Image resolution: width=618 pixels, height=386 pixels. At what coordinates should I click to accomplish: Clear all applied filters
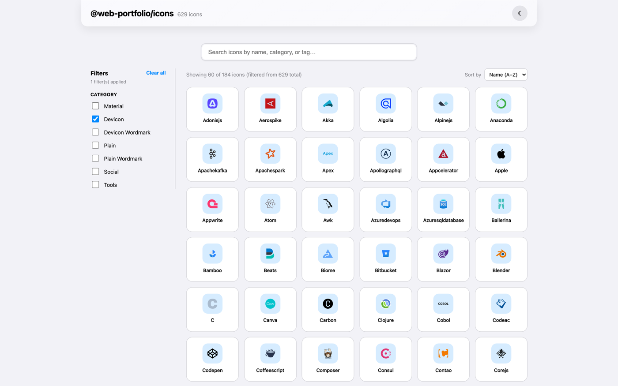(156, 73)
